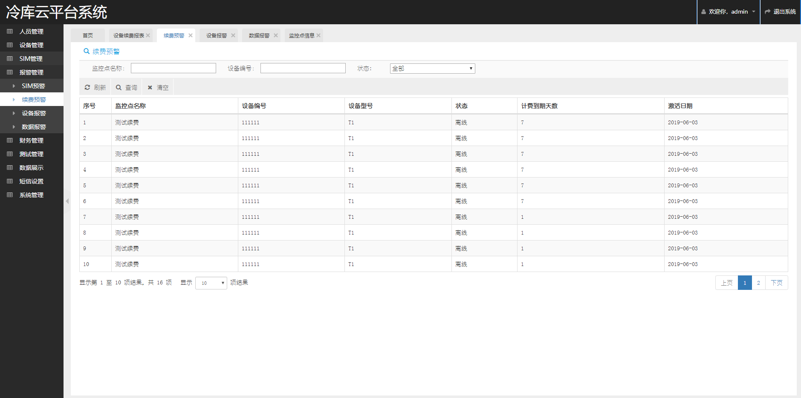Switch to the 首页 tab

88,35
